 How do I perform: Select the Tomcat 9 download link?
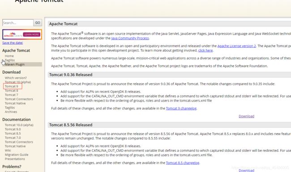pos(12,86)
